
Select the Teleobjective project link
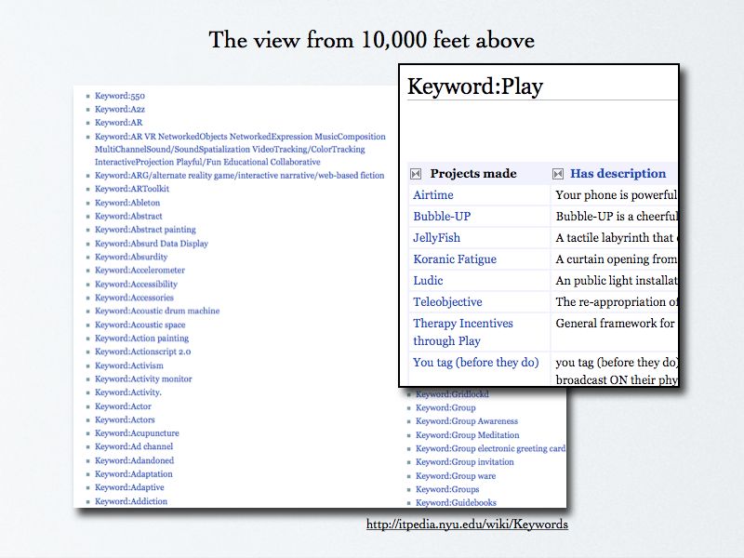(447, 302)
